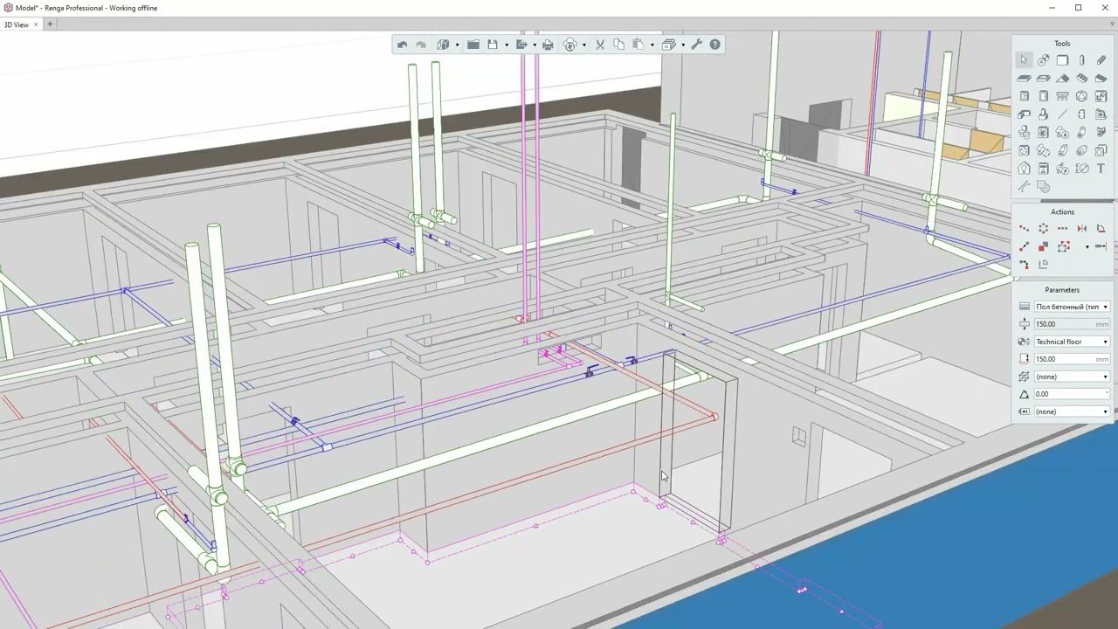This screenshot has width=1118, height=629.
Task: Click the 'Tools' panel heading
Action: click(1062, 44)
